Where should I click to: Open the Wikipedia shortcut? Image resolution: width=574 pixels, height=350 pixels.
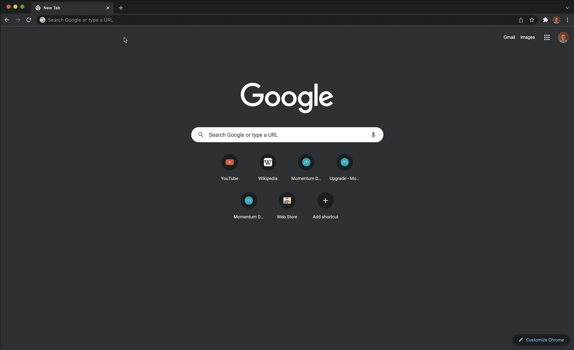pyautogui.click(x=268, y=167)
